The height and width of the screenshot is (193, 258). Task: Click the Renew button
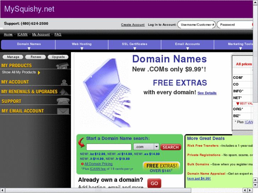(36, 57)
